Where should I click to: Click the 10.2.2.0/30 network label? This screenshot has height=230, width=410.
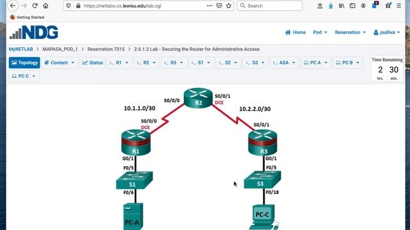(255, 109)
